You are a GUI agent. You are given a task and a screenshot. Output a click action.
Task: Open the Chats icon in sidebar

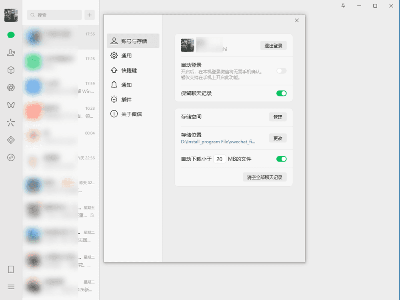coord(11,35)
